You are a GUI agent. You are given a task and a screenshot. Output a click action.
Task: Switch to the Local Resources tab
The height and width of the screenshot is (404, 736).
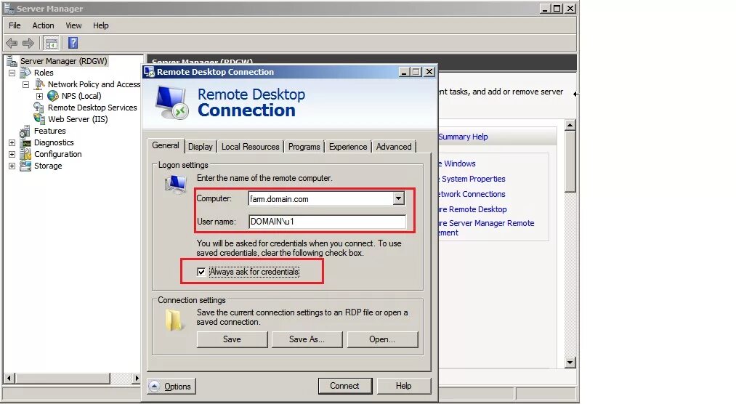pos(250,147)
